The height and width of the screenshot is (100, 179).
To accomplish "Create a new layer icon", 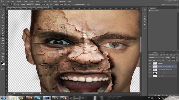I will 170,95.
